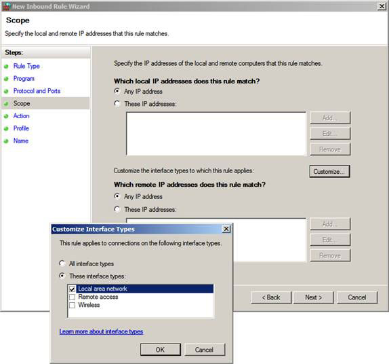Viewport: 389px width, 364px height.
Task: Open the Protocol and Ports step
Action: [x=37, y=91]
